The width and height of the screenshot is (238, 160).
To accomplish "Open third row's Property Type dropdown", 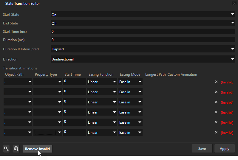I will point(47,102).
